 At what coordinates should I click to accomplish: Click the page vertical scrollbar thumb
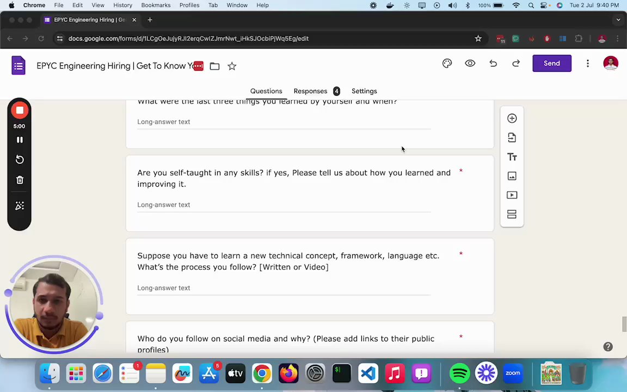[x=624, y=324]
